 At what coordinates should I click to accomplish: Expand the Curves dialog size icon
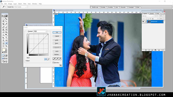[x=61, y=65]
